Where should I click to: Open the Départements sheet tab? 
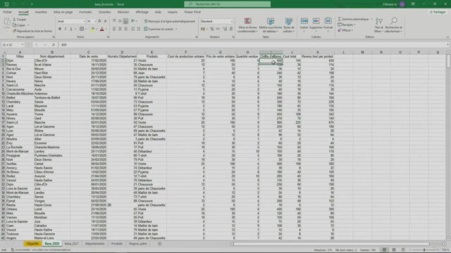[x=94, y=244]
